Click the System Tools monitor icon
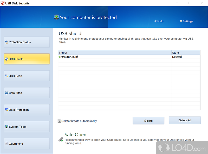Screen dimensions: 208x154 [6, 127]
